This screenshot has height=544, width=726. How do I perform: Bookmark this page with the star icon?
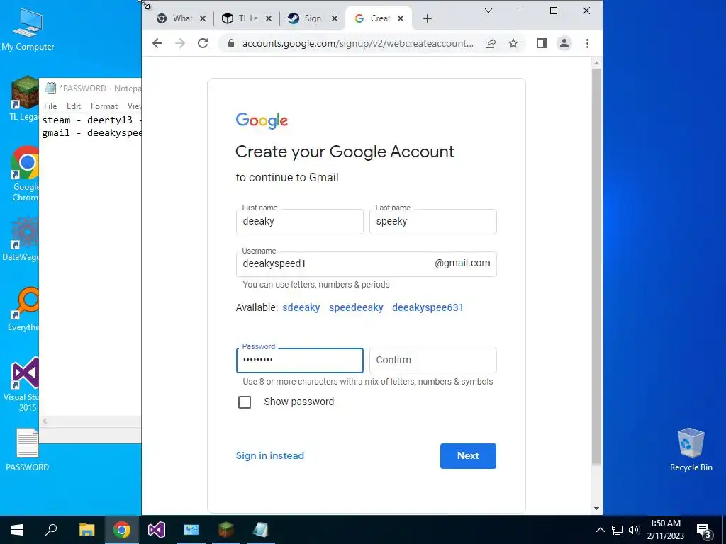click(513, 43)
